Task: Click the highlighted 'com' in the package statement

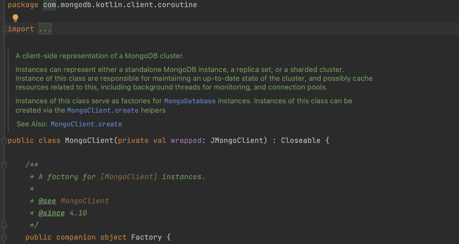Action: [x=50, y=5]
